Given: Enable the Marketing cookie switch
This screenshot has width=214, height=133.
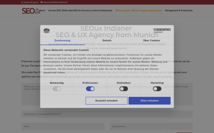Looking at the screenshot, I should 157,89.
